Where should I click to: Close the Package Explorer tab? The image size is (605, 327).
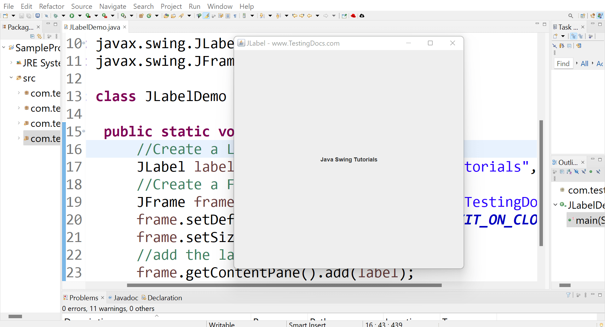38,27
